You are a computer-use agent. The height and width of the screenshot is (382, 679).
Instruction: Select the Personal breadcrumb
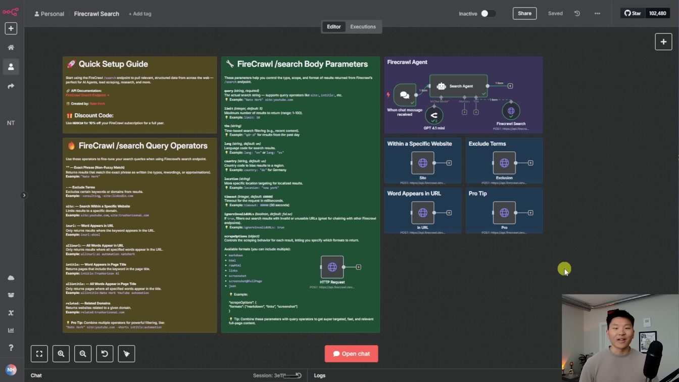[49, 14]
